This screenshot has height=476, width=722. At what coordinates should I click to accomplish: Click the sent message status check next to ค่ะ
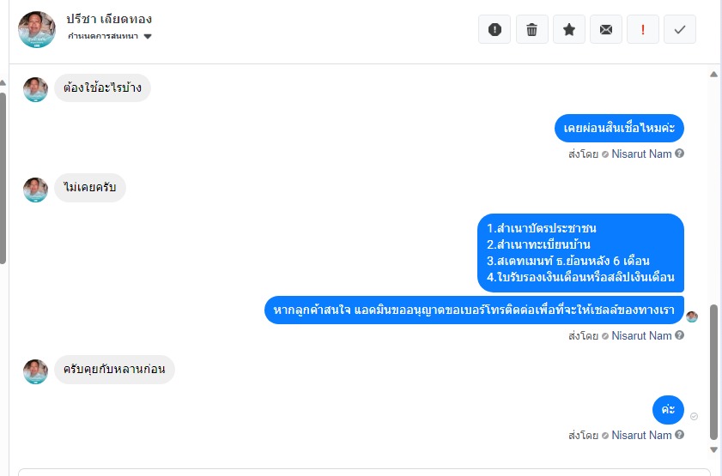694,416
